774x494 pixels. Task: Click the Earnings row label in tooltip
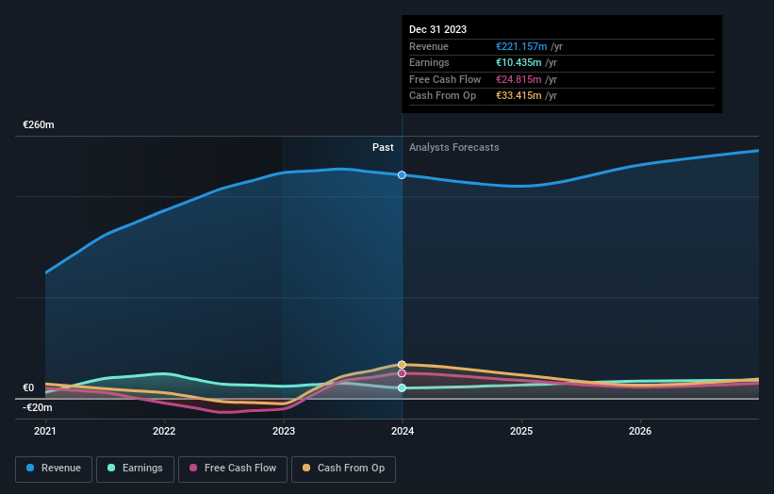pos(429,62)
